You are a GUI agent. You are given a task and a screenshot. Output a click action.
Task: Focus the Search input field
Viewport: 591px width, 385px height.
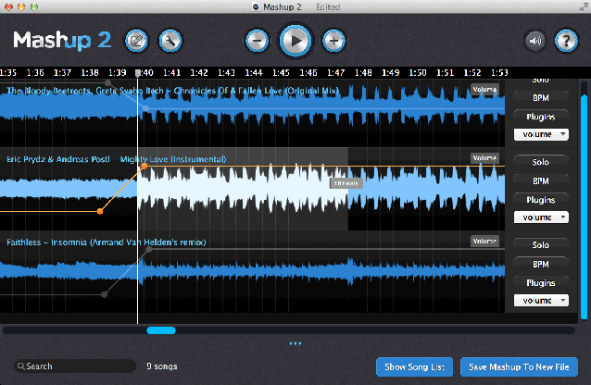(75, 366)
